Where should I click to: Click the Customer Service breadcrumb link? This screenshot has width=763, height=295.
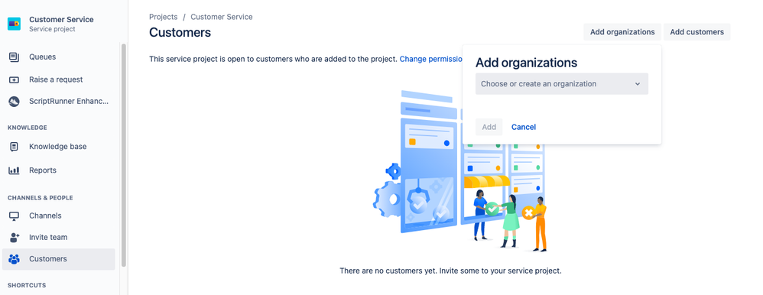tap(222, 17)
